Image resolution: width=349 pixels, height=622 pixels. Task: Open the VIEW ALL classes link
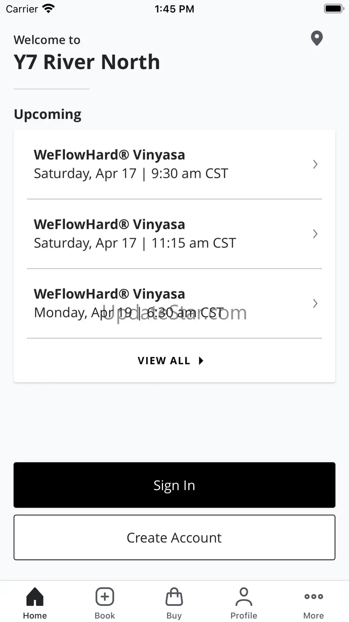(164, 361)
